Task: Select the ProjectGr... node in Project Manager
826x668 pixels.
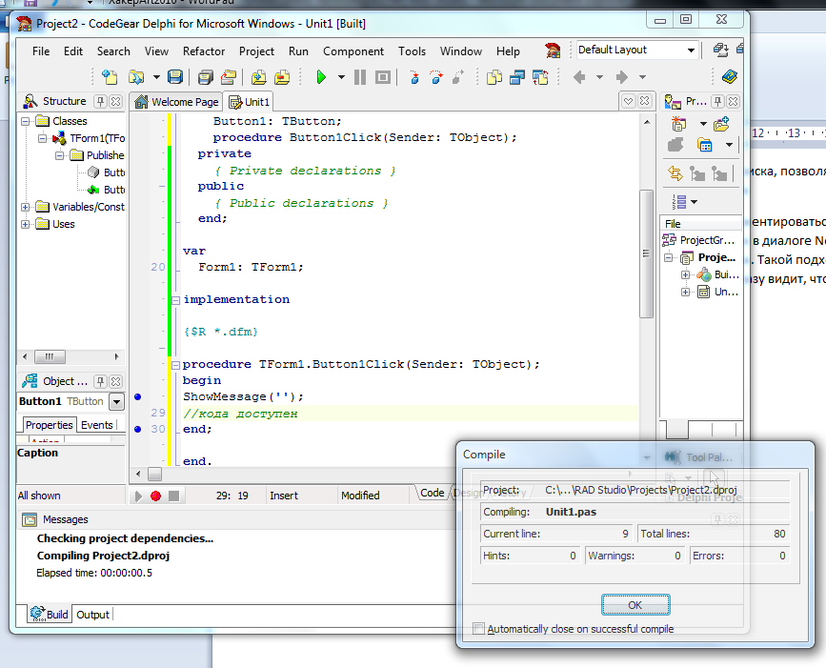Action: tap(698, 240)
